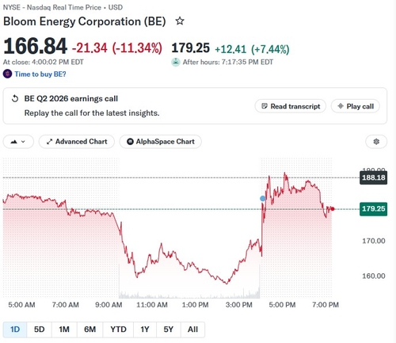
Task: Switch chart range to 1M
Action: pyautogui.click(x=64, y=330)
